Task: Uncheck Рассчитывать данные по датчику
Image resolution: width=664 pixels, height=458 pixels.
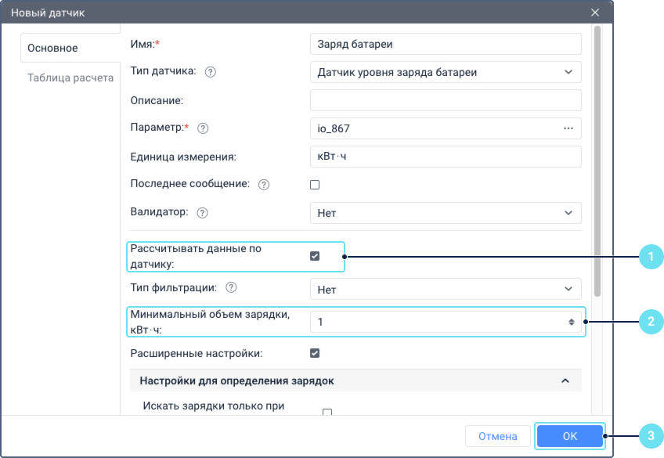Action: coord(315,256)
